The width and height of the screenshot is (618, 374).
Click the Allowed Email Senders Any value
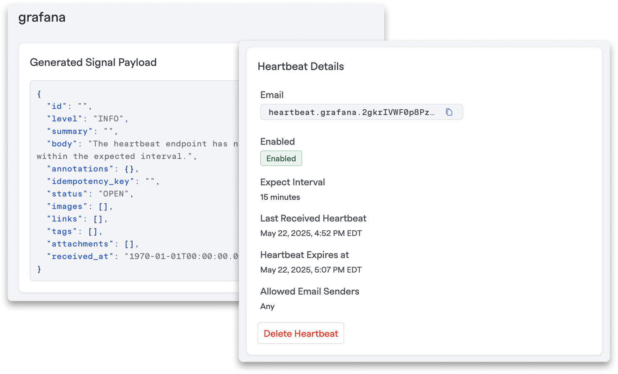(267, 306)
